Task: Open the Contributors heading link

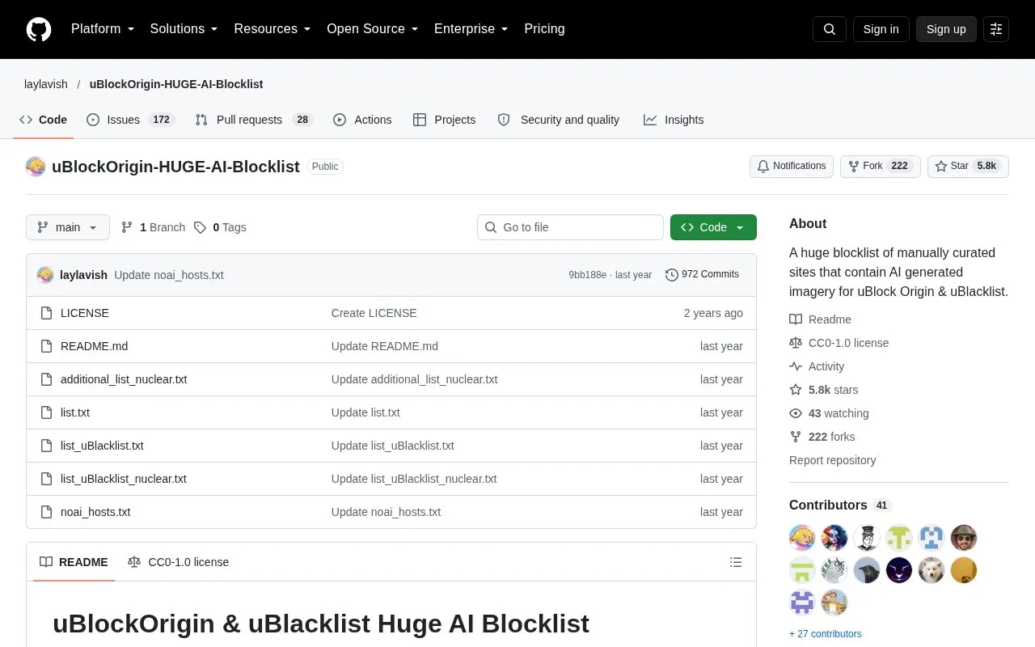Action: (x=839, y=505)
